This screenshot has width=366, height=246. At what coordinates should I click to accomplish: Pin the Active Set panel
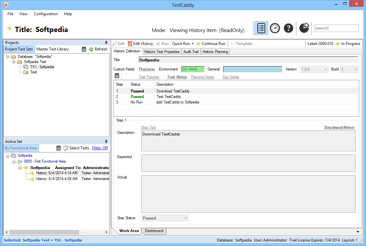click(106, 142)
